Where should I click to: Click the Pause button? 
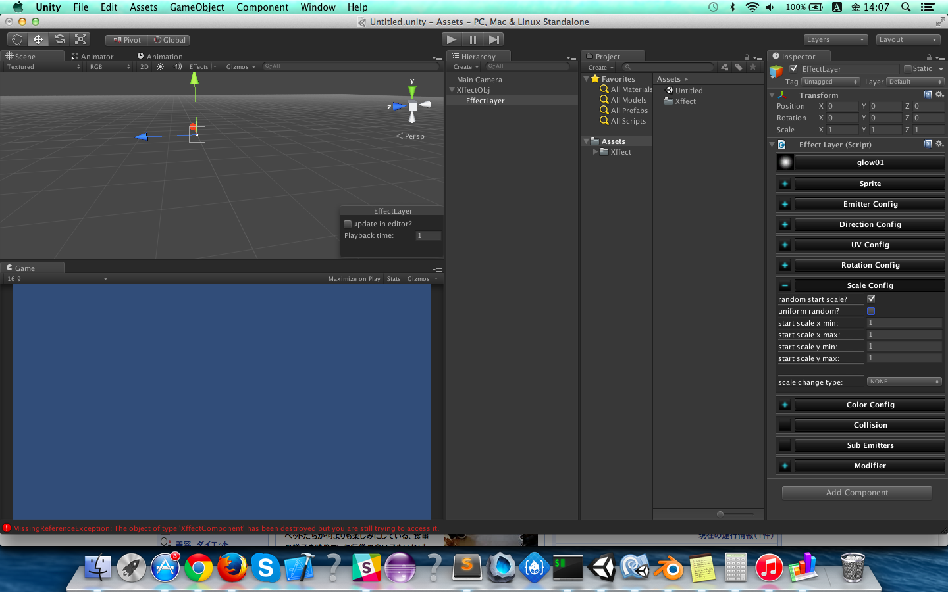click(473, 39)
